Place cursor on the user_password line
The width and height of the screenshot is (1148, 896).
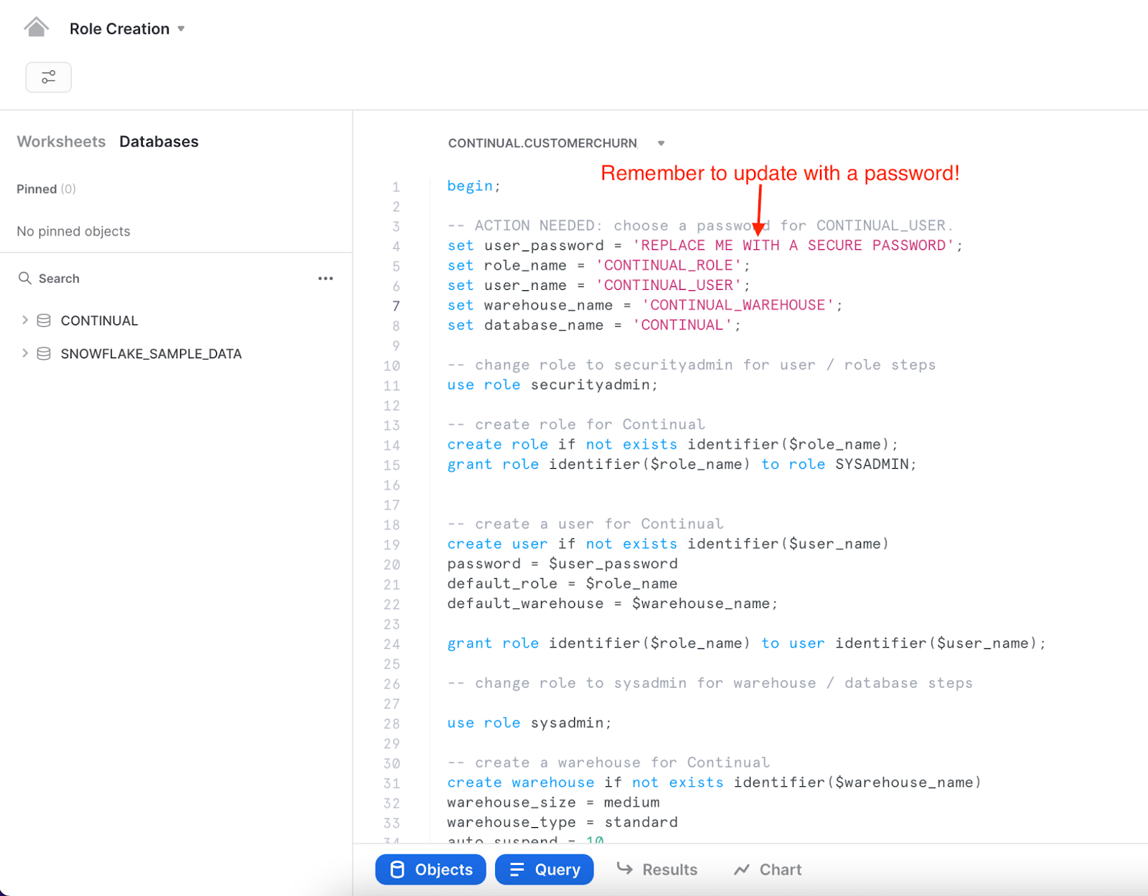pyautogui.click(x=703, y=246)
